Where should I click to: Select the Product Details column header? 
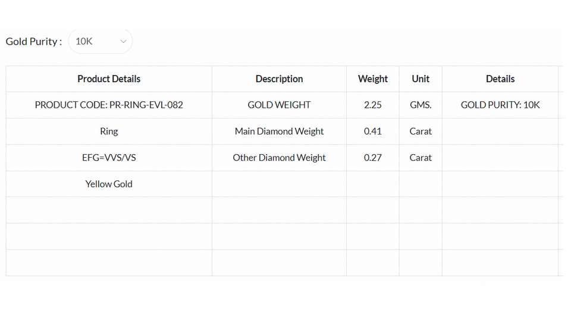coord(109,79)
